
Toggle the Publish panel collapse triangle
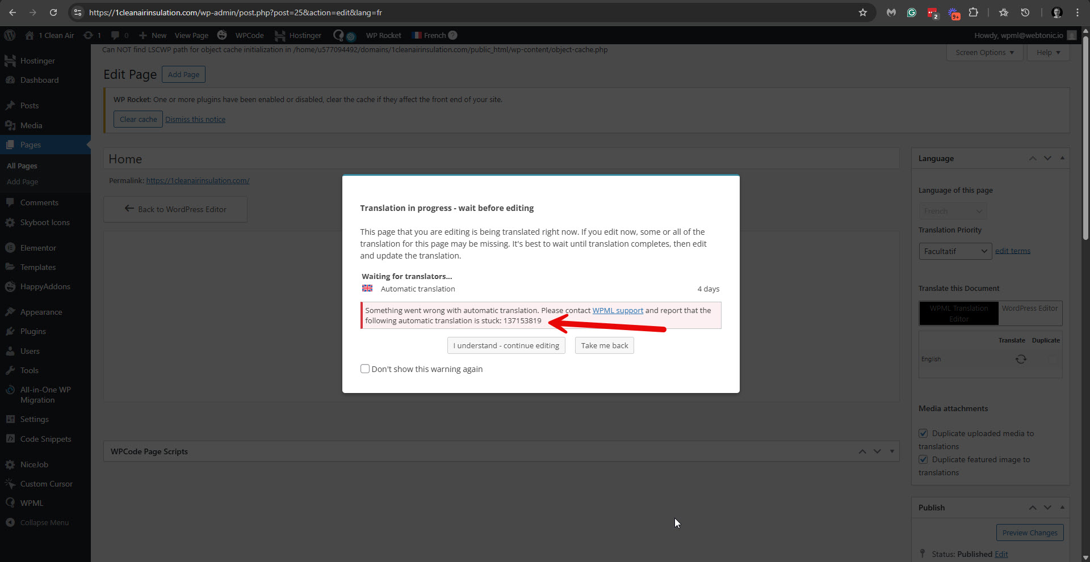click(1062, 508)
